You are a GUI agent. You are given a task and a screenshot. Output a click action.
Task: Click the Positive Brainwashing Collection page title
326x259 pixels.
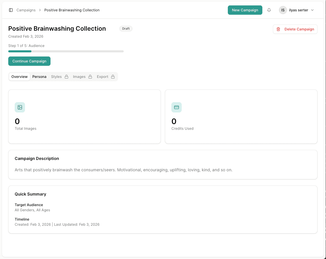point(57,29)
